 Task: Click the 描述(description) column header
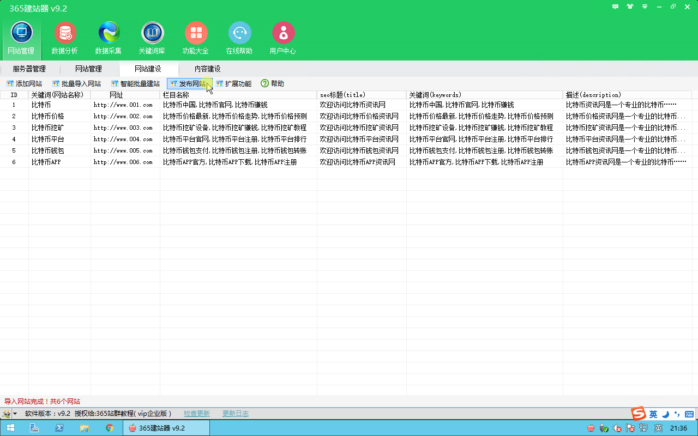627,95
